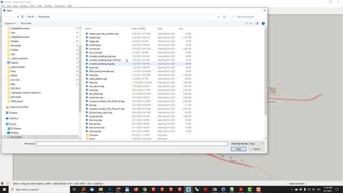Select the file complex_building_bug.skp
Viewport: 343px width, 193px height.
[x=102, y=64]
